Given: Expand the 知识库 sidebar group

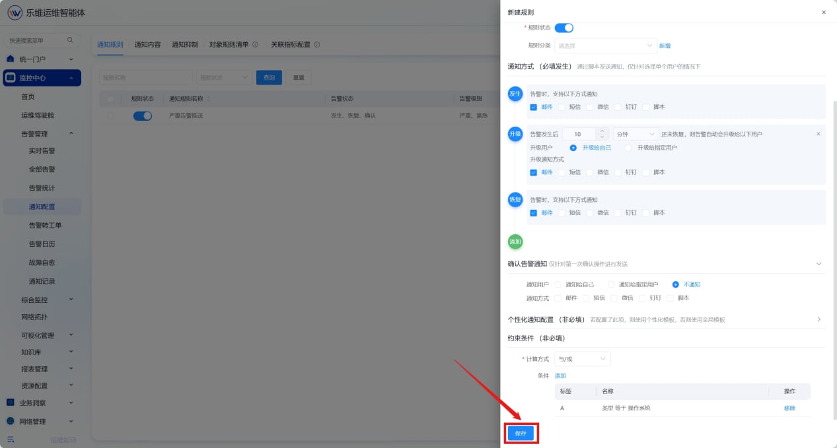Looking at the screenshot, I should 42,352.
